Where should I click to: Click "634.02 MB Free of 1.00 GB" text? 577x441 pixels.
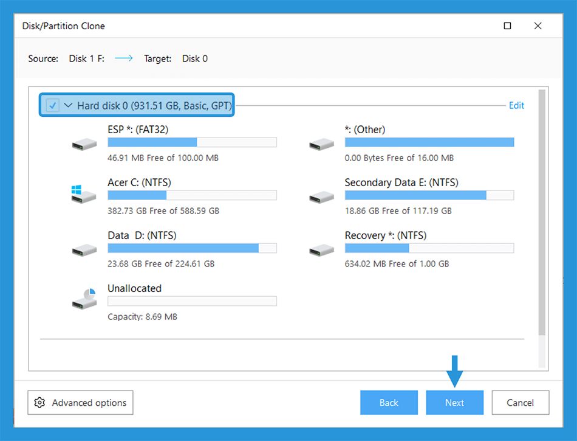click(x=397, y=264)
